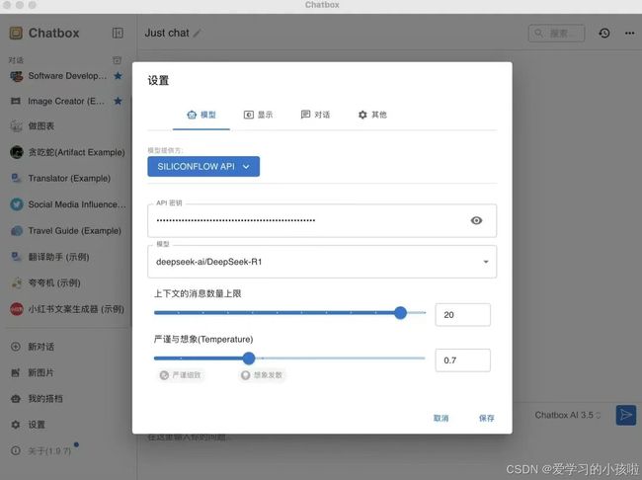The width and height of the screenshot is (642, 480).
Task: Open the SILICONFLOW API provider dropdown
Action: 203,166
